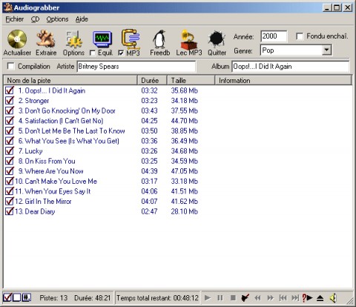Minimize the Audiograbber window
The width and height of the screenshot is (356, 307).
[x=327, y=7]
